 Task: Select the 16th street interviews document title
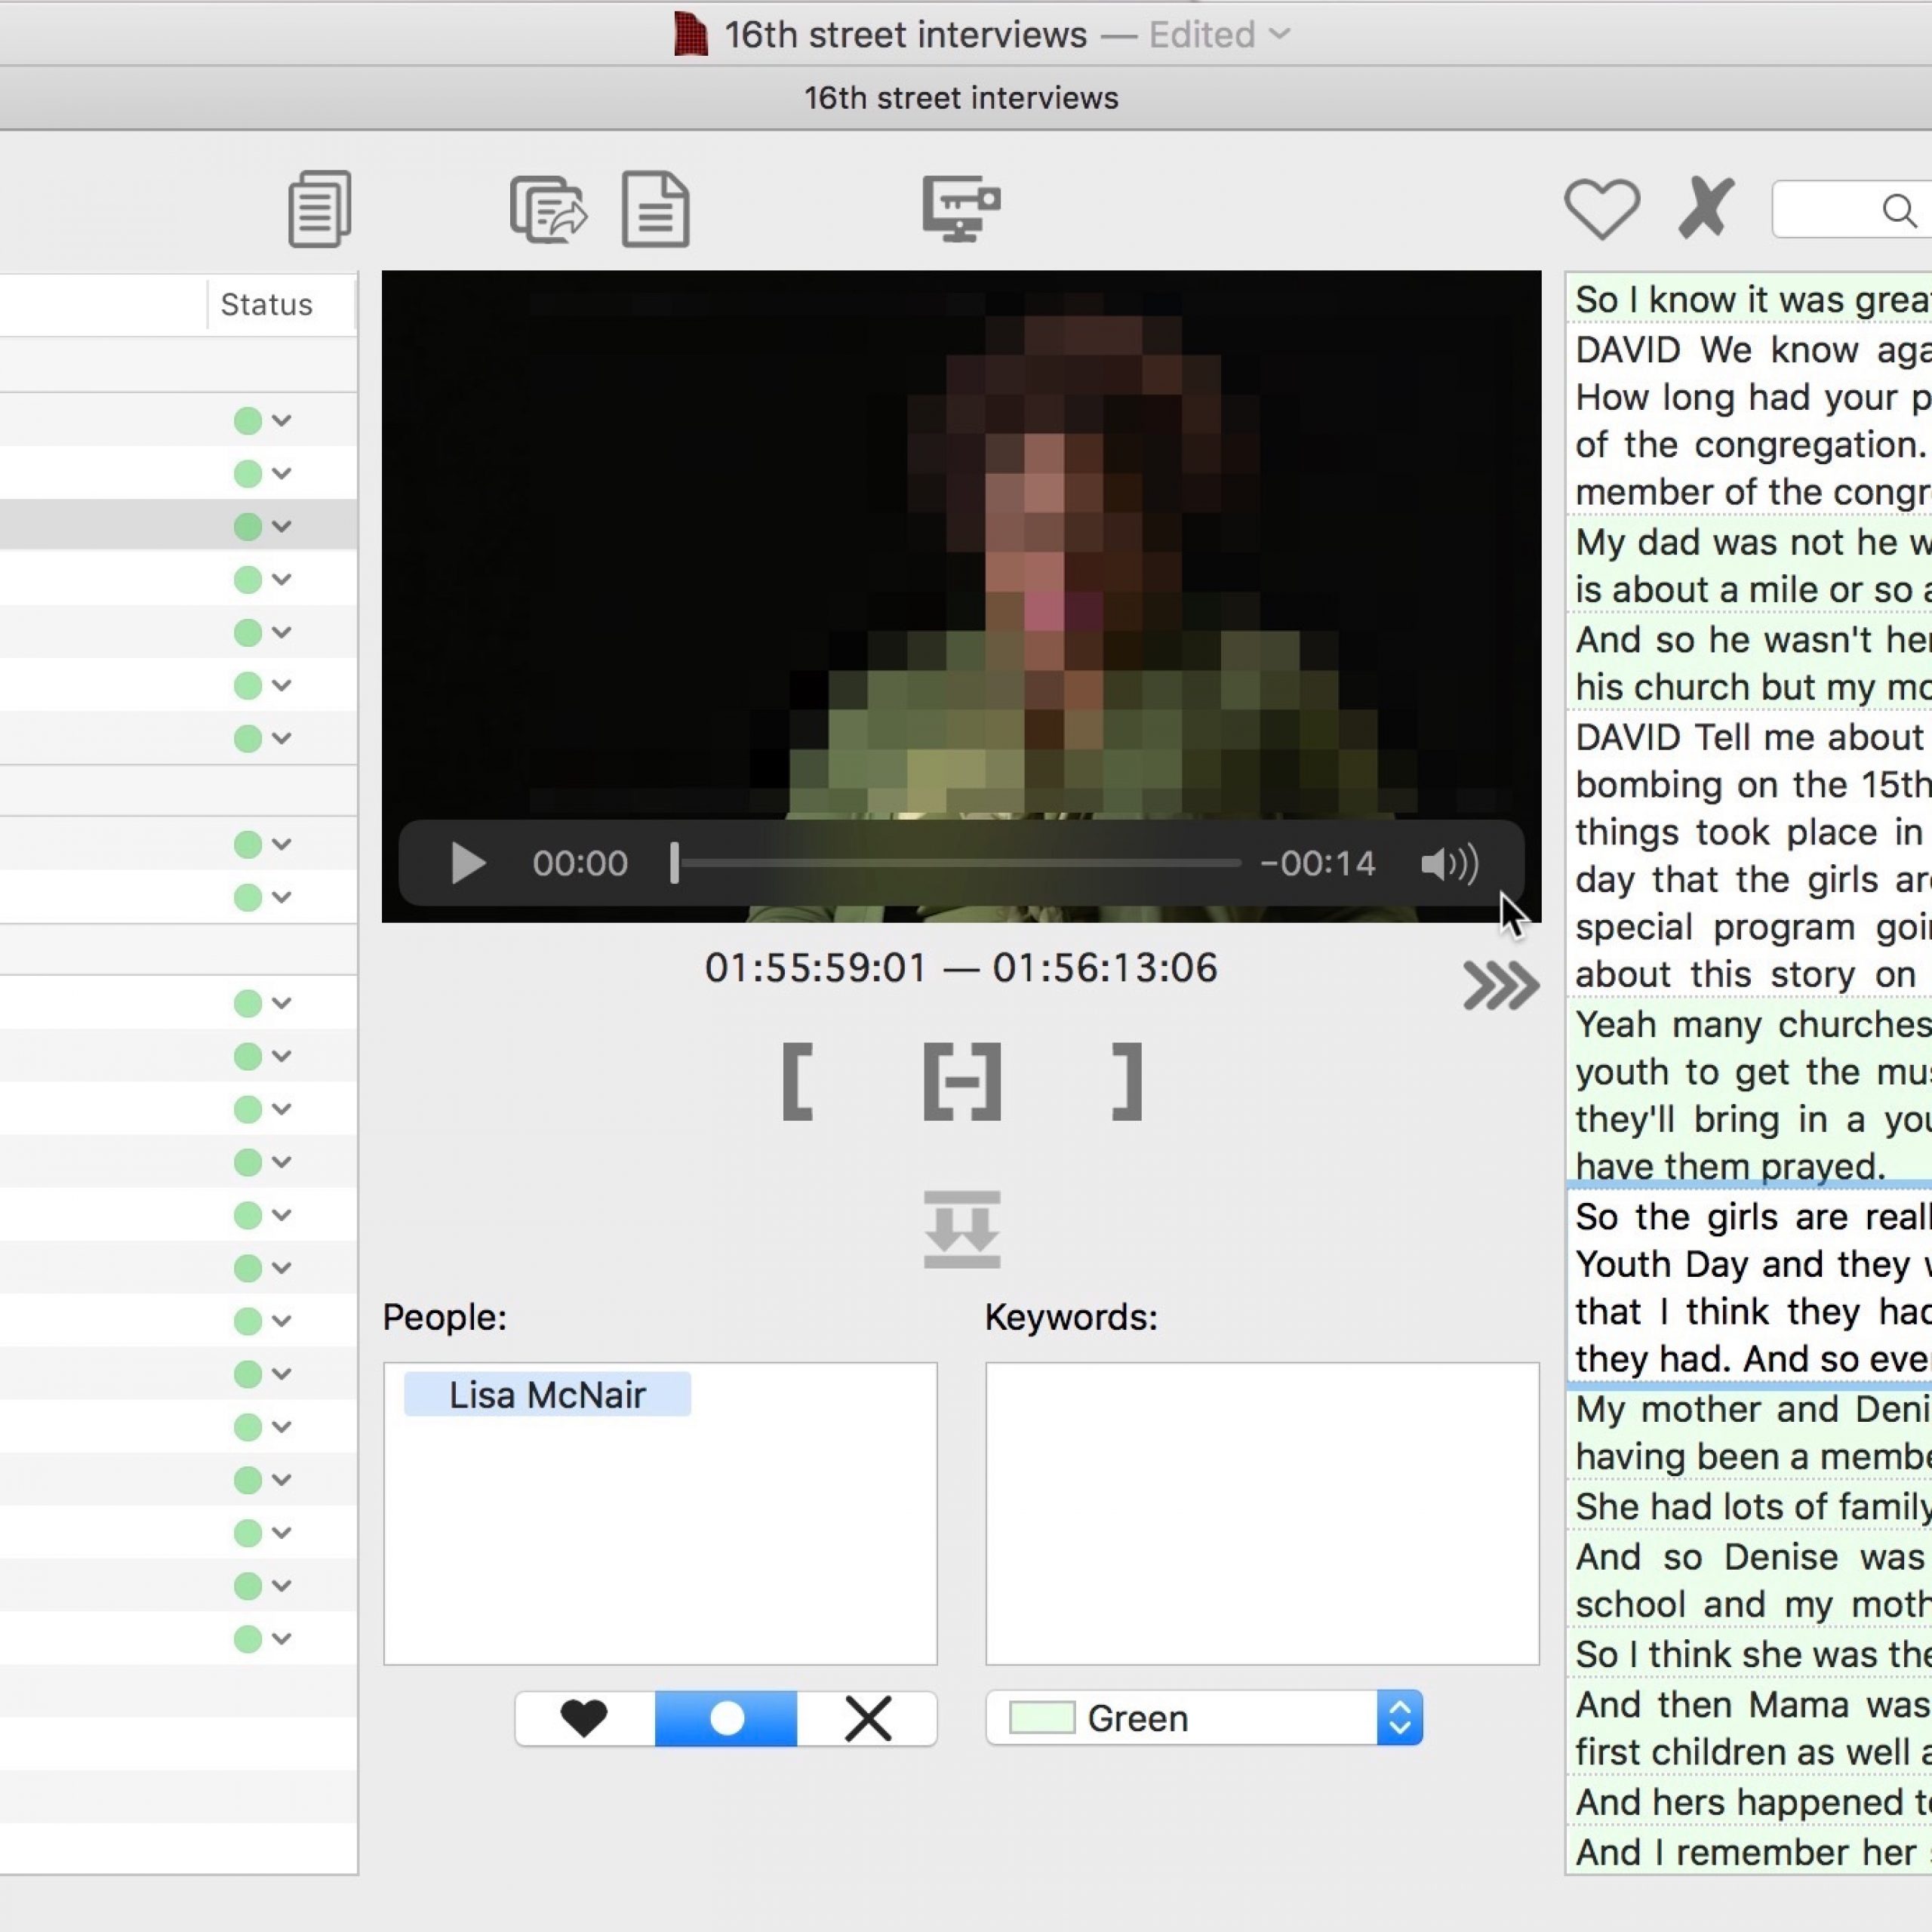coord(906,32)
